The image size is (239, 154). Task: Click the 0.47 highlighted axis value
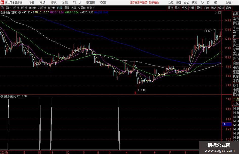pos(227,124)
